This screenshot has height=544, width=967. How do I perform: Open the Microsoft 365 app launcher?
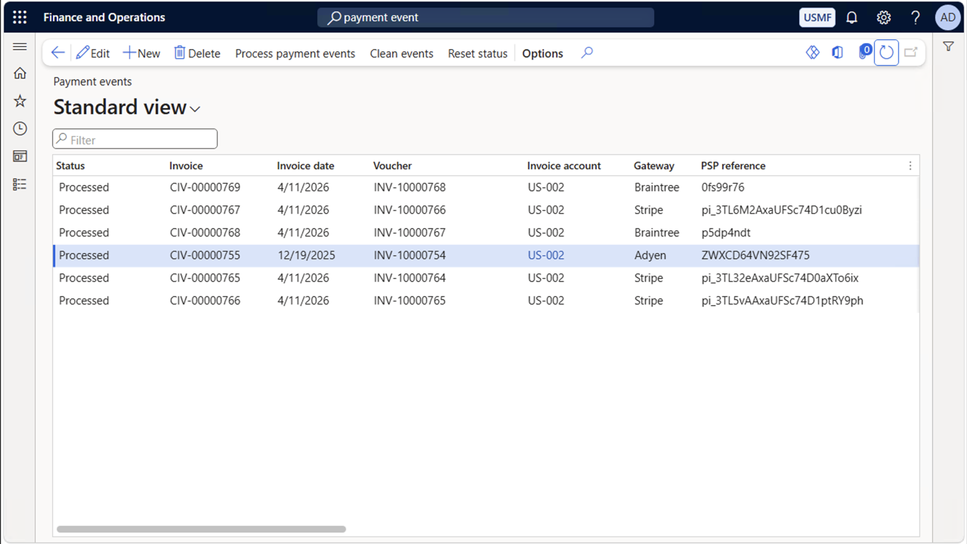[19, 17]
